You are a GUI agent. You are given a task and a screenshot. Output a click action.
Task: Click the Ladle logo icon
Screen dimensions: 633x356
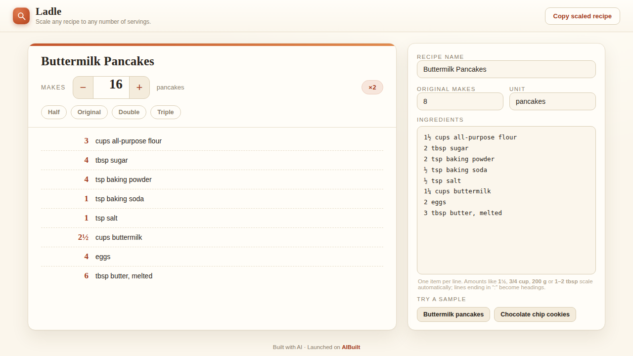pos(21,16)
